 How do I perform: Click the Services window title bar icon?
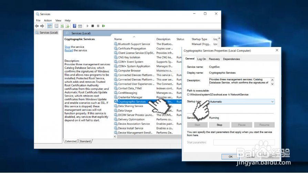click(37, 14)
